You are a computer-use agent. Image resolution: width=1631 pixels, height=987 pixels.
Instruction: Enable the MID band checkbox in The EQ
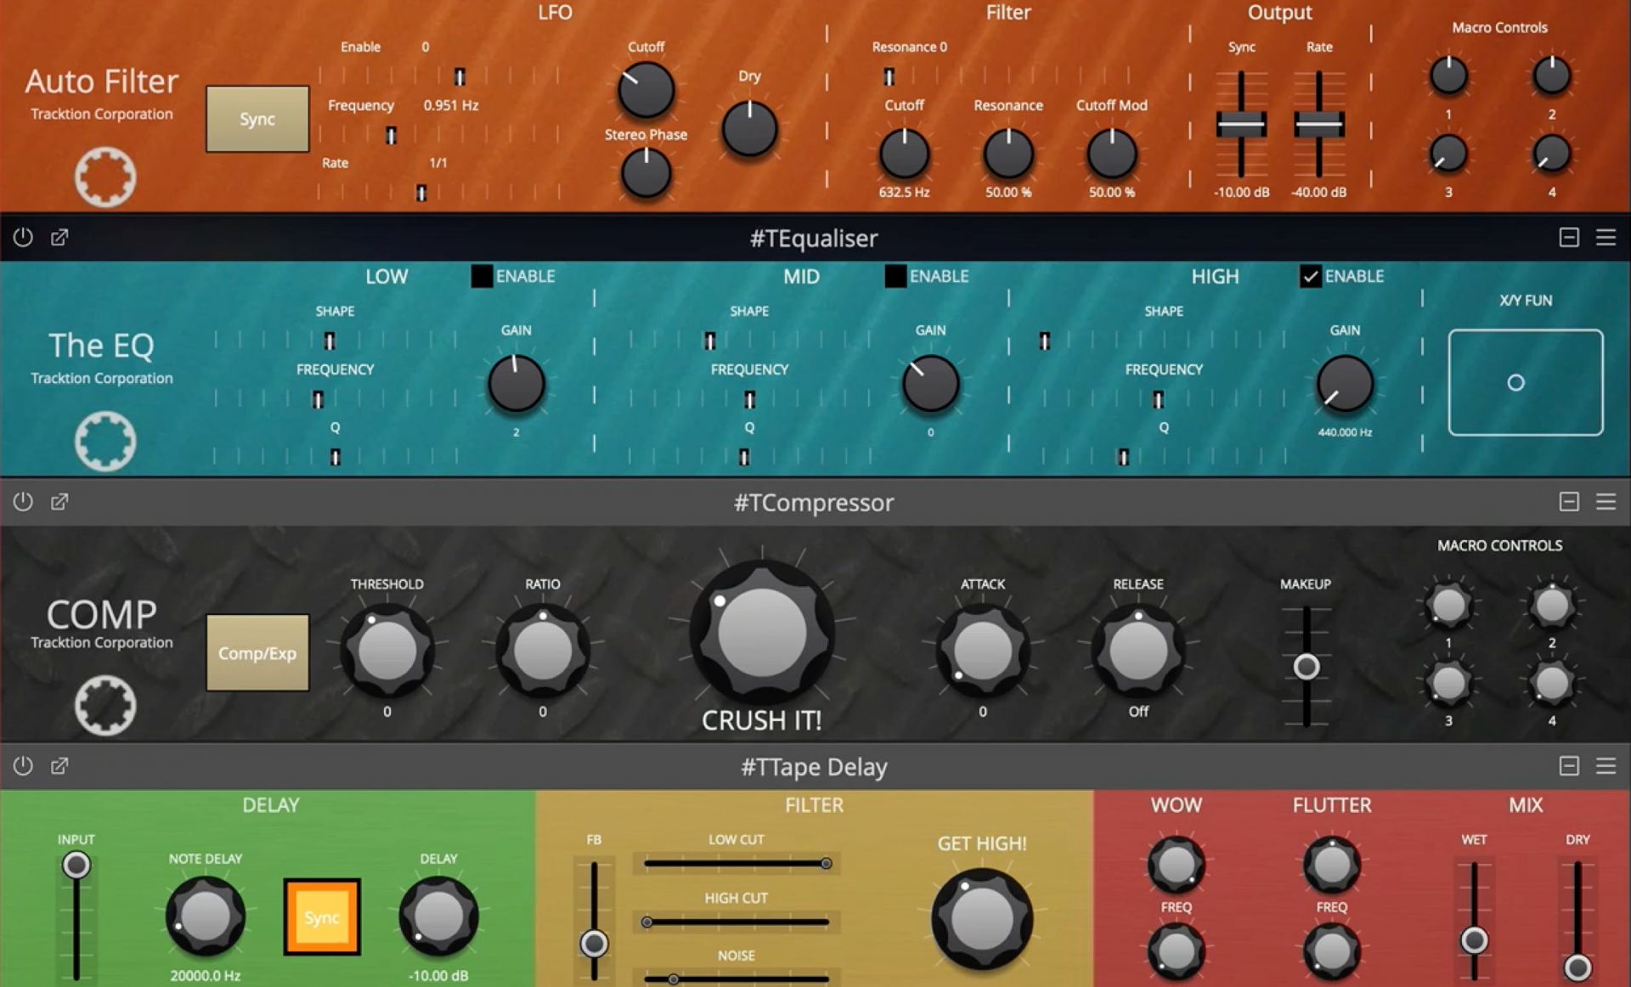point(895,276)
